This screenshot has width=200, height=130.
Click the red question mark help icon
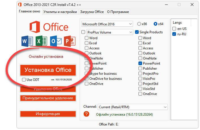pos(86,114)
